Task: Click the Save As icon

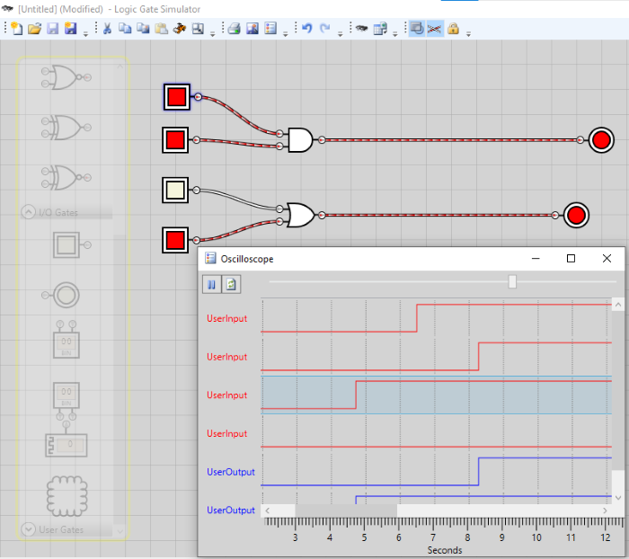Action: tap(71, 29)
